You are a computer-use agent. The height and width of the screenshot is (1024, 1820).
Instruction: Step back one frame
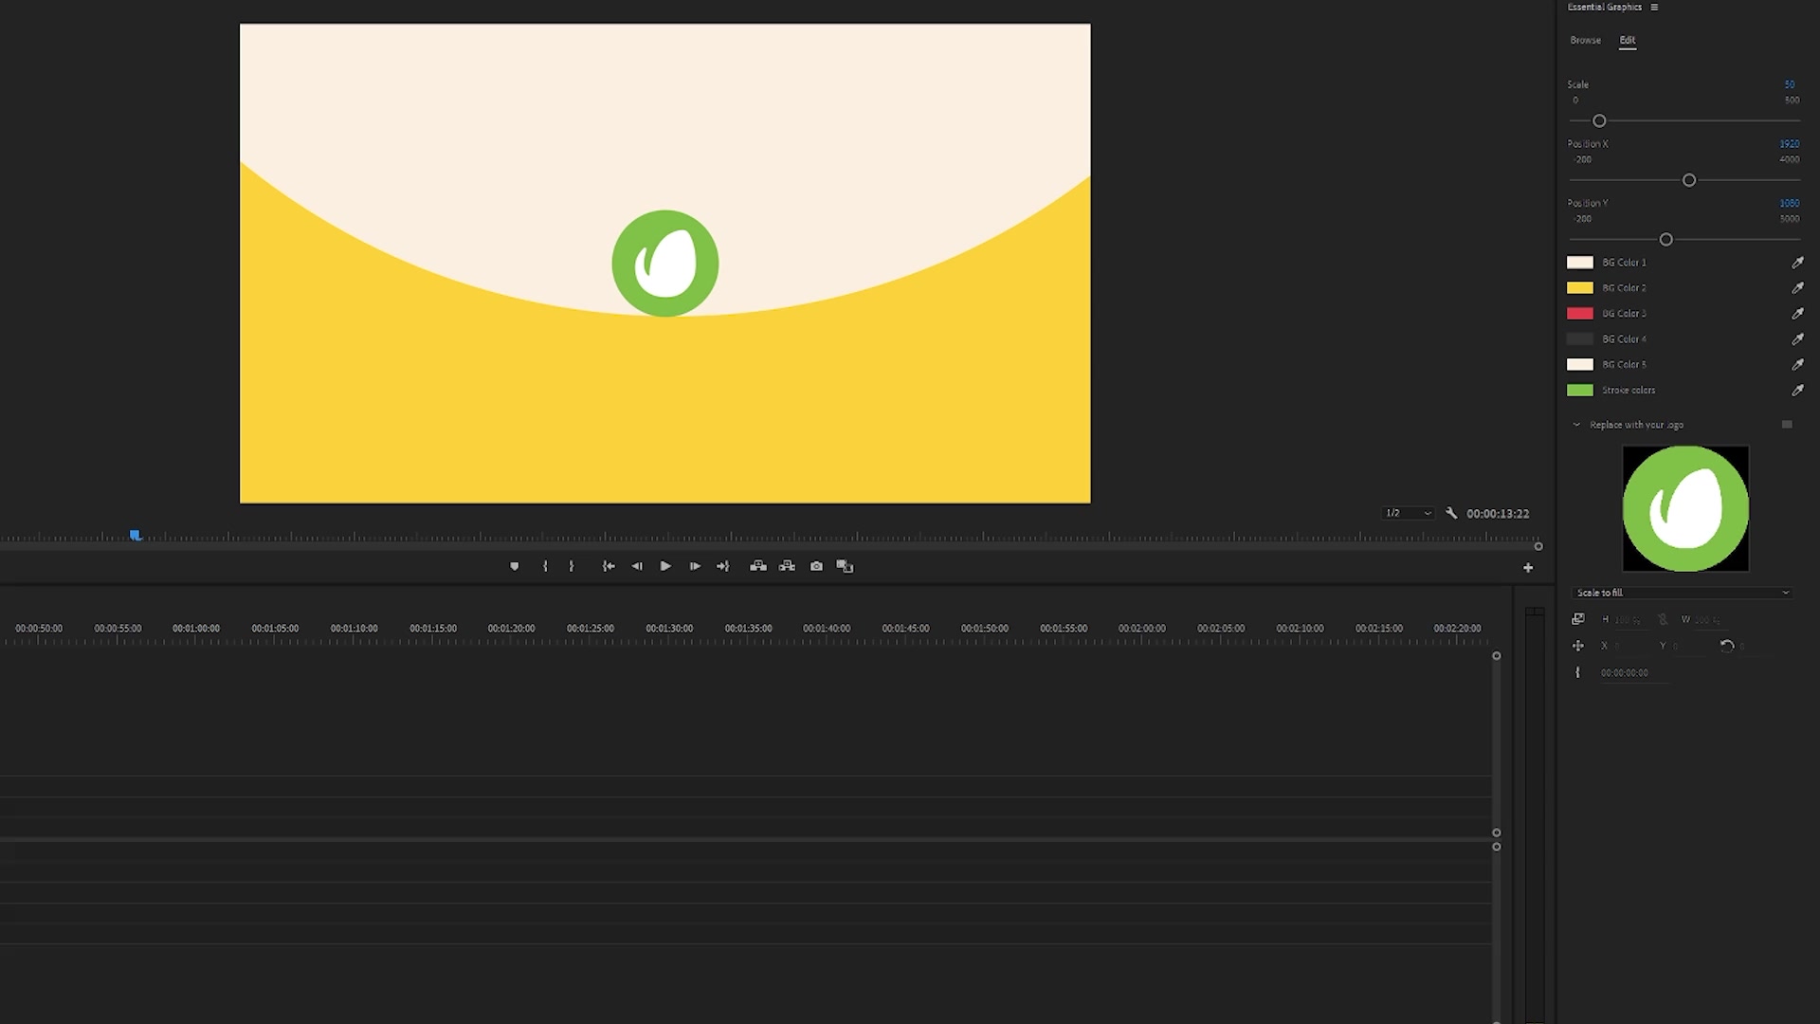[637, 566]
